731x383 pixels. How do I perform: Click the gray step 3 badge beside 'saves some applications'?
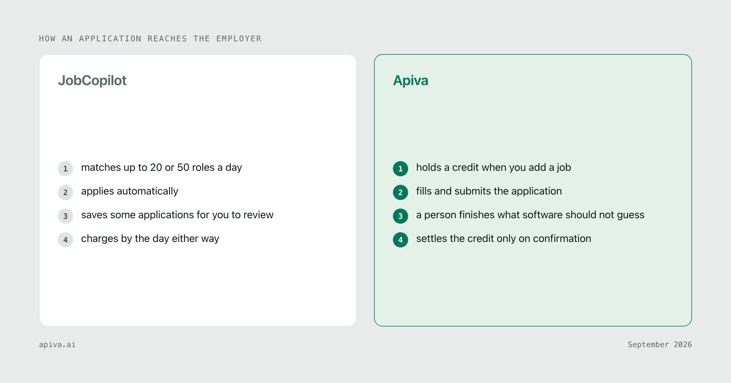tap(65, 216)
